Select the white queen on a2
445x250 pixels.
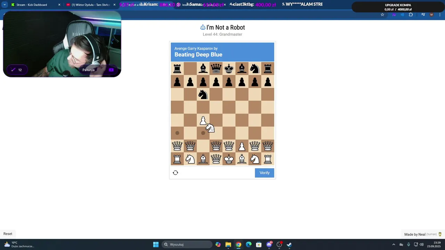(x=177, y=146)
